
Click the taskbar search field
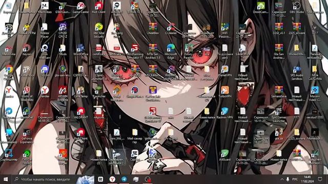tap(53, 179)
